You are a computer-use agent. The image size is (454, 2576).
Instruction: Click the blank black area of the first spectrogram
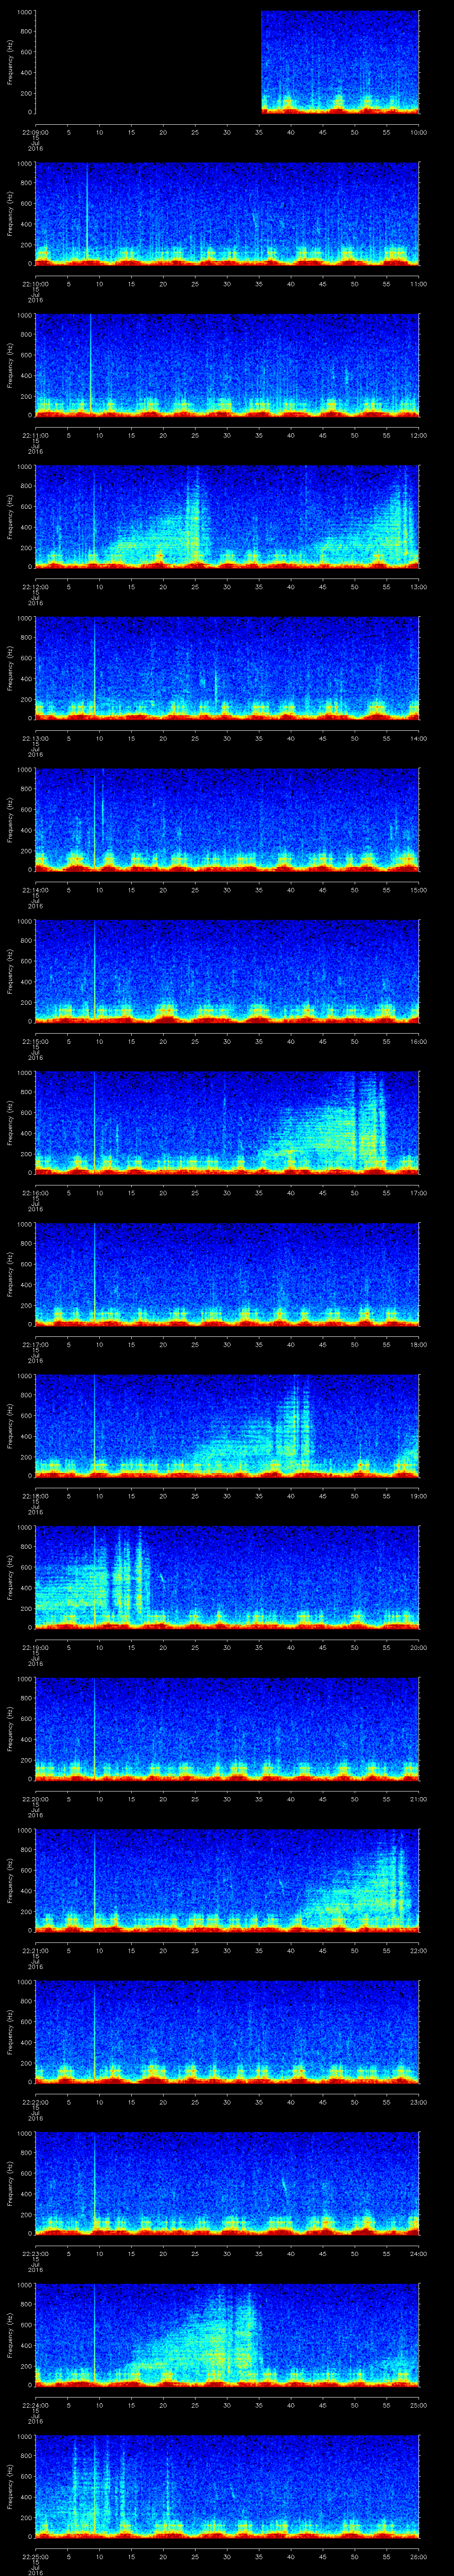click(148, 62)
